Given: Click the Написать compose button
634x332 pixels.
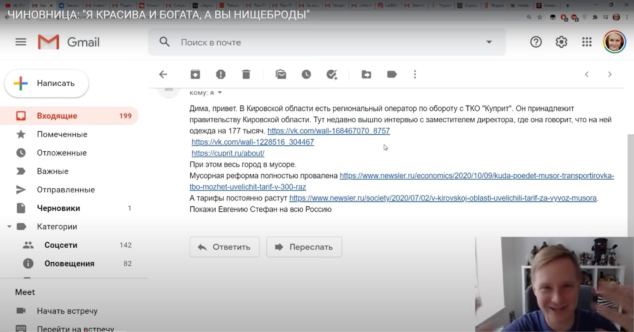Looking at the screenshot, I should [x=47, y=83].
